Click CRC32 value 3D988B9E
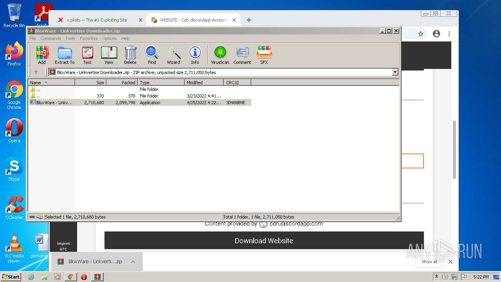The width and height of the screenshot is (501, 282). pyautogui.click(x=236, y=103)
